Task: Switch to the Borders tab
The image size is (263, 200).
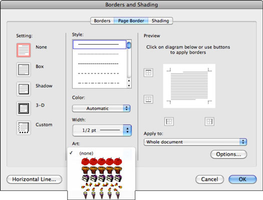Action: (102, 21)
